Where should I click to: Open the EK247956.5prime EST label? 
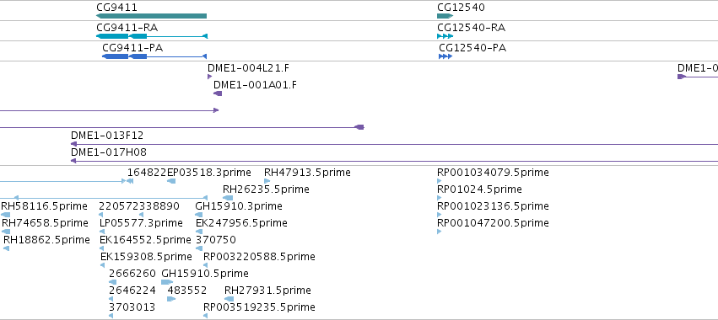(241, 222)
